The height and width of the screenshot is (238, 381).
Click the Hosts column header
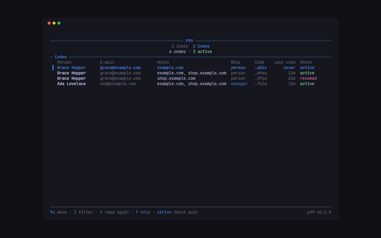point(163,62)
